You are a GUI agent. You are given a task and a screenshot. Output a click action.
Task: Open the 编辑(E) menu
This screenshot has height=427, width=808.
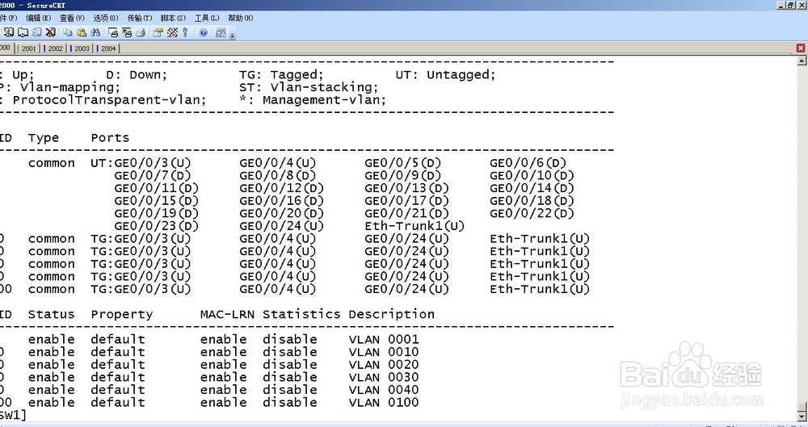tap(37, 18)
